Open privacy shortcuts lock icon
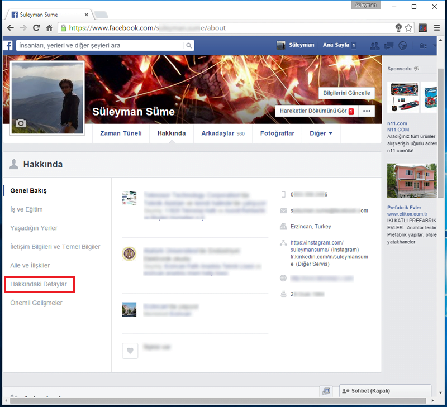This screenshot has height=407, width=447. pyautogui.click(x=423, y=45)
